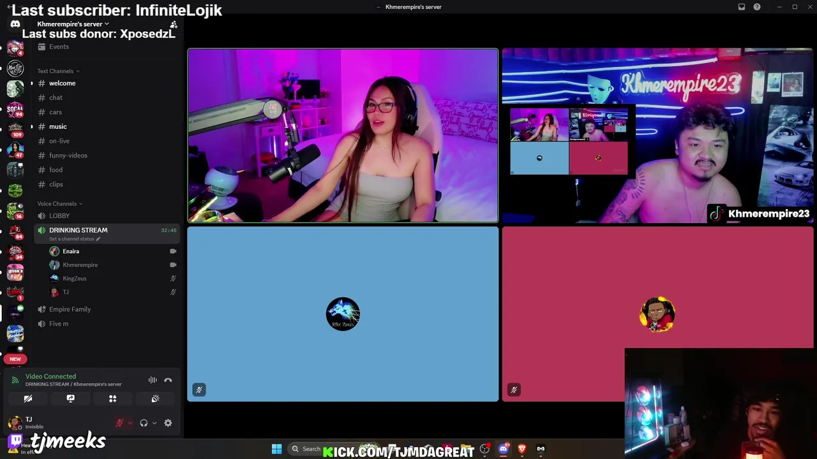
Task: Open TJ user profile panel
Action: pos(57,423)
